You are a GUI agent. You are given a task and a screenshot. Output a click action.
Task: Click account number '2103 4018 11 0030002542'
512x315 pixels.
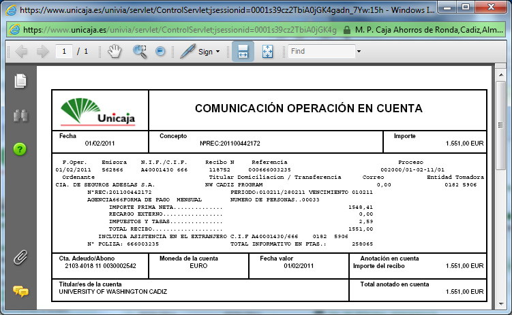(101, 266)
